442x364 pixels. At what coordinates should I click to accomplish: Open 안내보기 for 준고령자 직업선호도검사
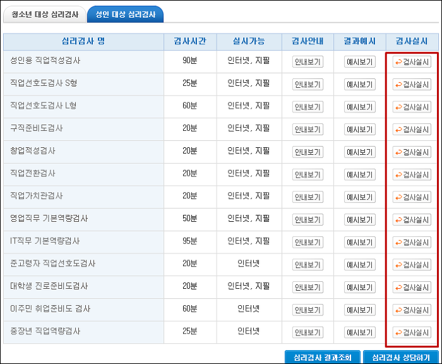click(308, 265)
